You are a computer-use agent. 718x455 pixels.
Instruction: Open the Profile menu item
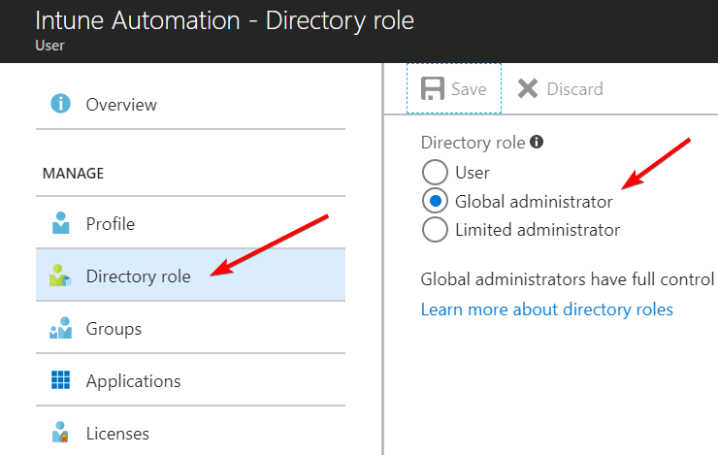tap(190, 223)
